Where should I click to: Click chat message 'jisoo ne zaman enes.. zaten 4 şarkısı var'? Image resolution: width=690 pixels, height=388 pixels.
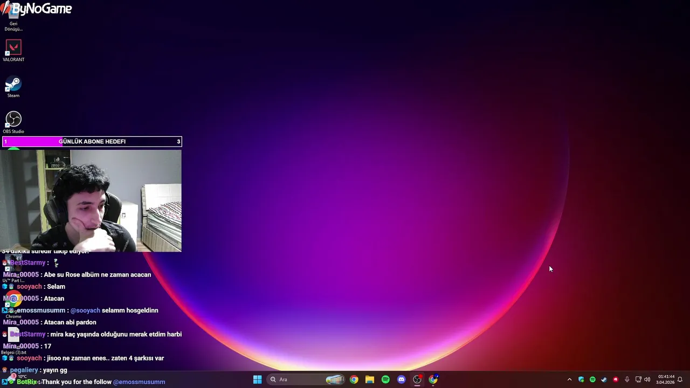(x=105, y=358)
